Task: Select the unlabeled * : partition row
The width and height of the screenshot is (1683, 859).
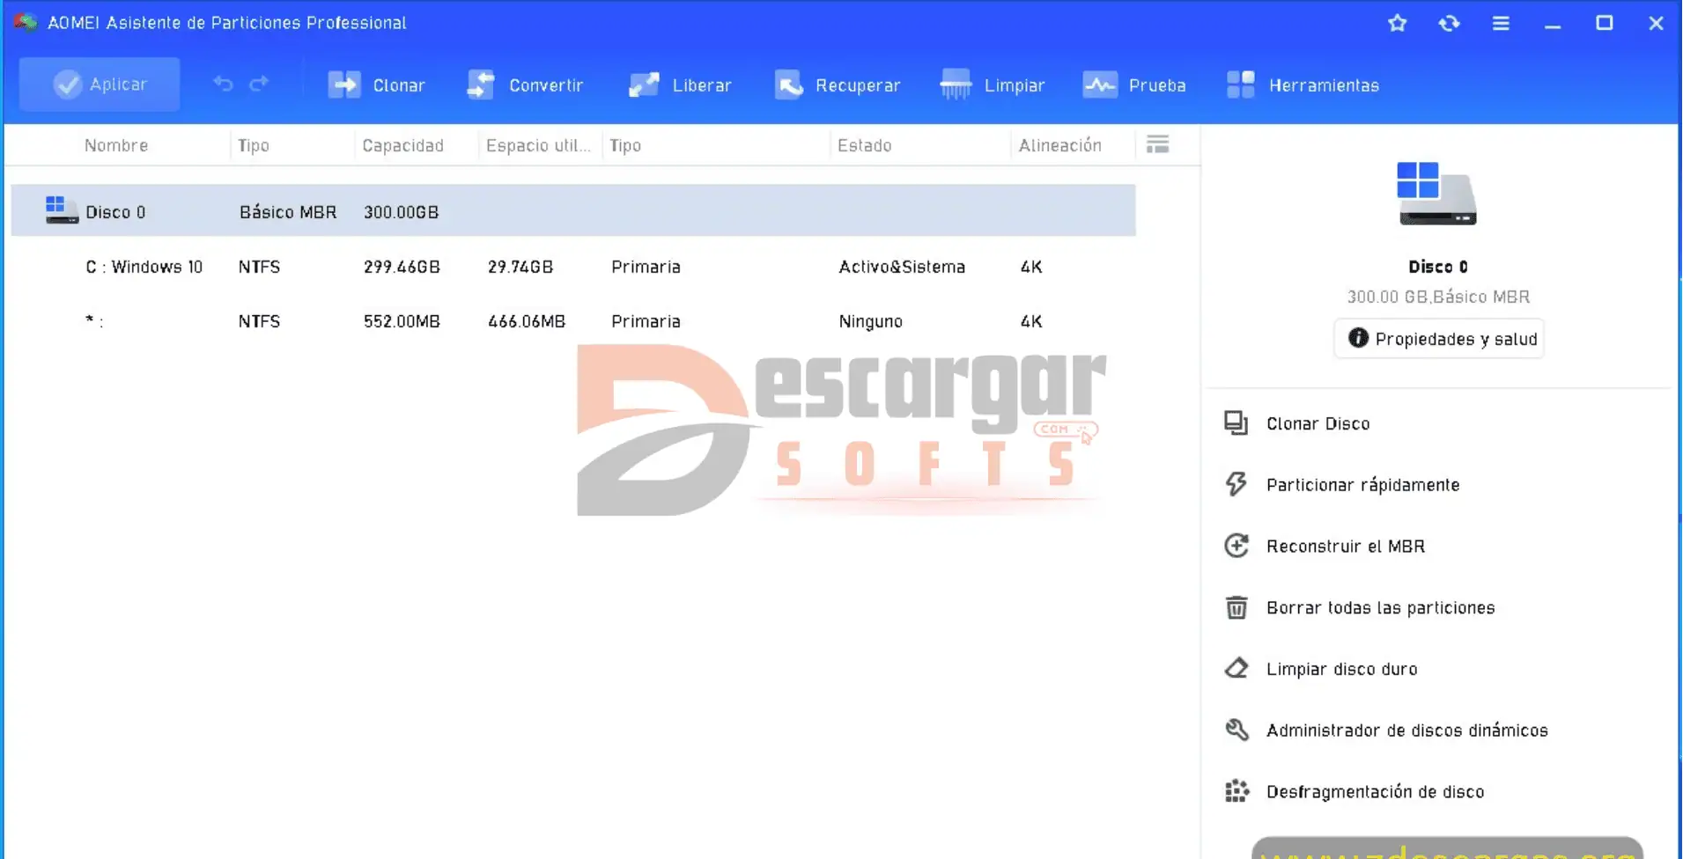Action: pos(573,321)
